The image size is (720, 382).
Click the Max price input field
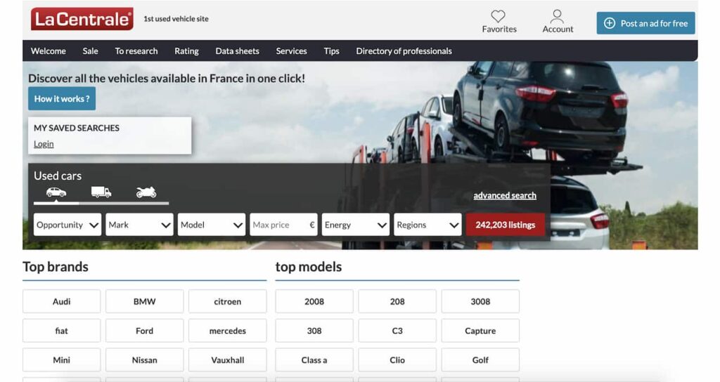click(x=278, y=225)
